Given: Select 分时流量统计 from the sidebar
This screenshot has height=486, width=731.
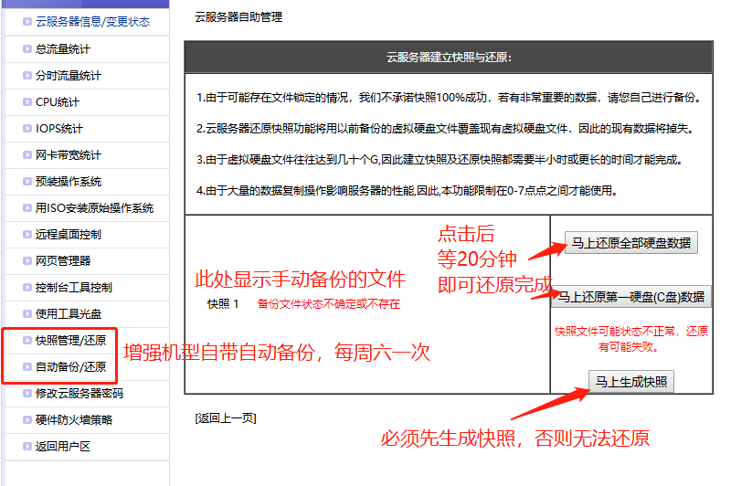Looking at the screenshot, I should [x=68, y=75].
